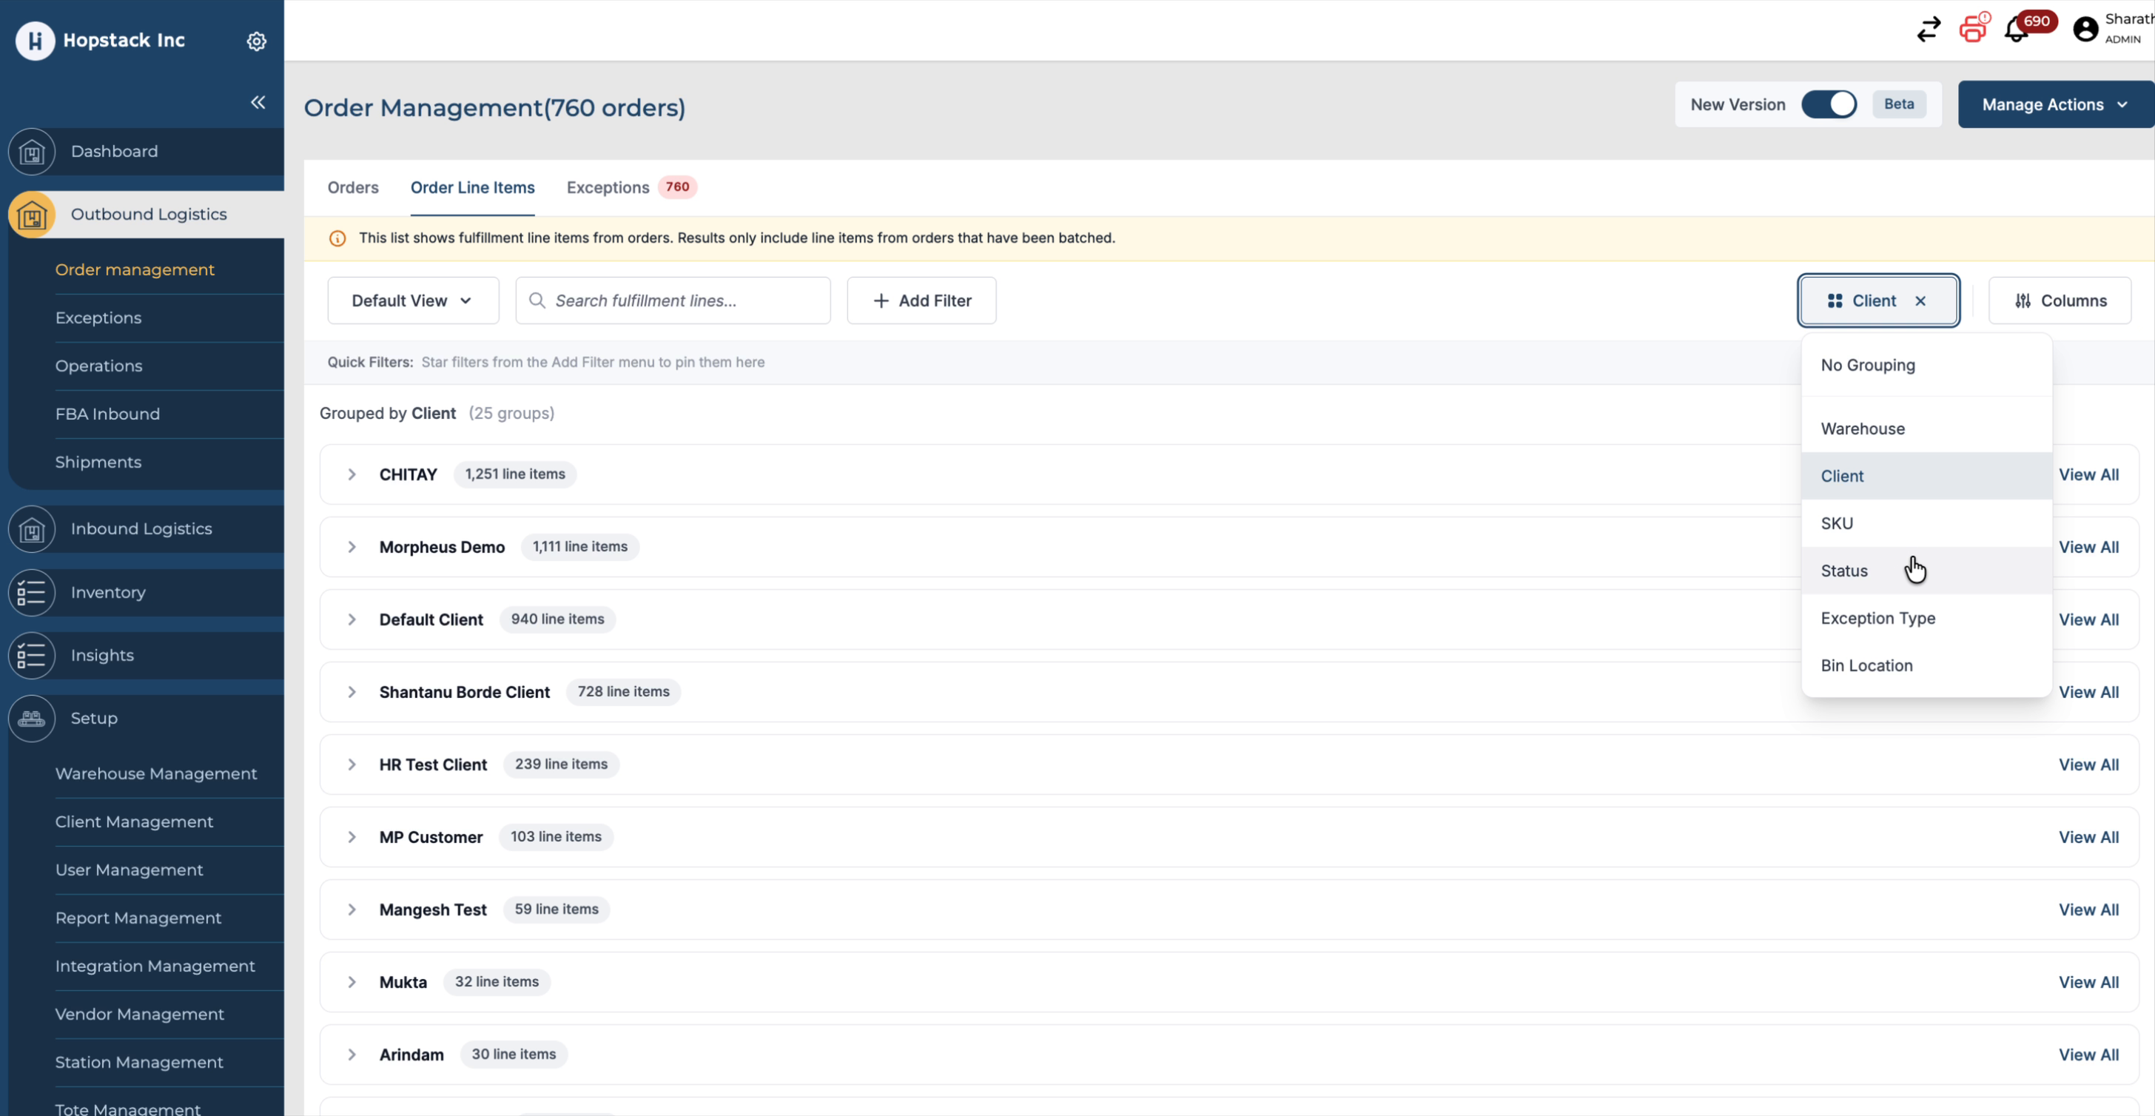Click the Dashboard sidebar icon

tap(32, 152)
